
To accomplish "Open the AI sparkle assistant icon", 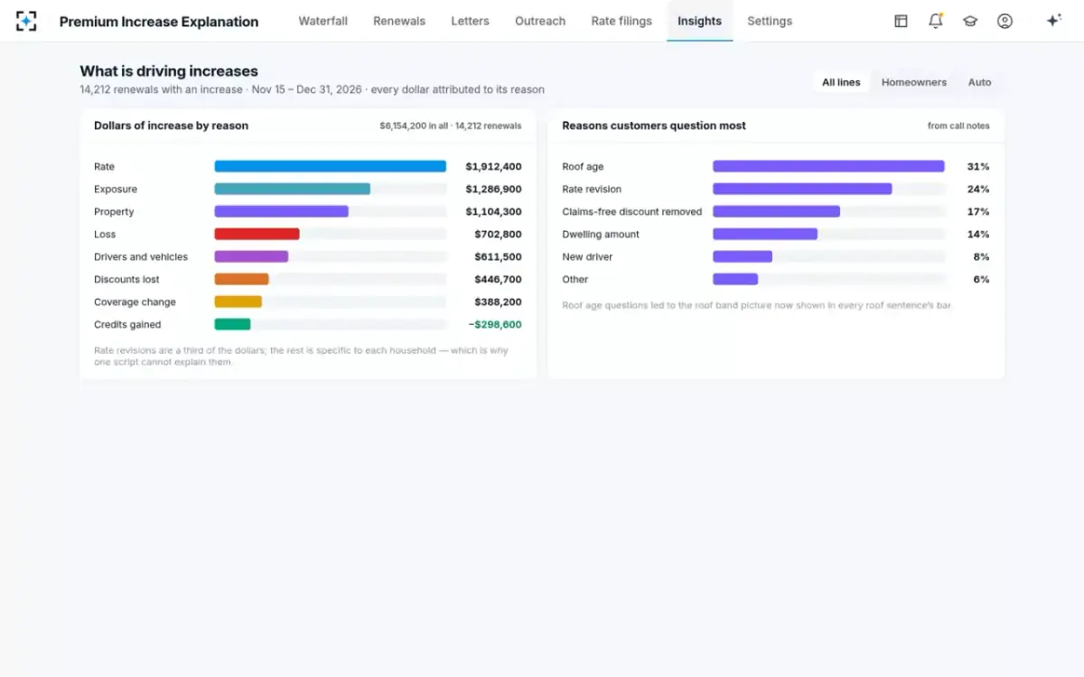I will 1053,21.
